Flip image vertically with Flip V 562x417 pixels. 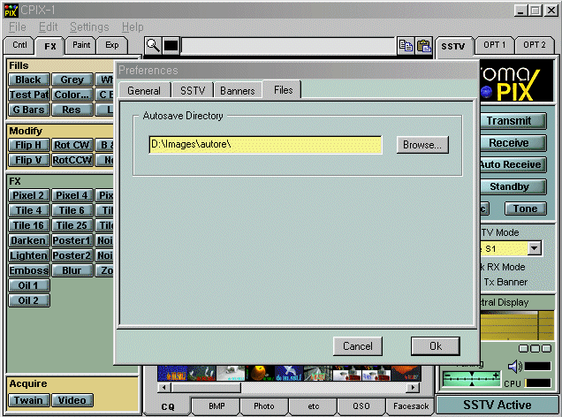28,160
